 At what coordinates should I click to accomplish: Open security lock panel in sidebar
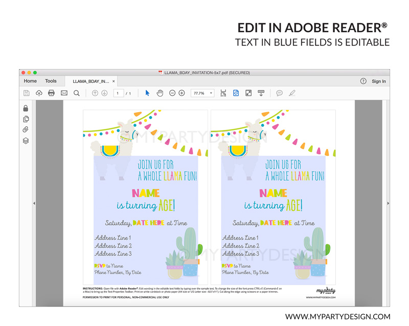26,108
